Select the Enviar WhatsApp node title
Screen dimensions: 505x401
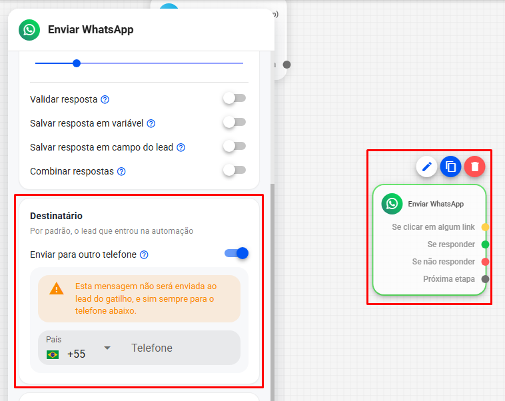point(436,204)
